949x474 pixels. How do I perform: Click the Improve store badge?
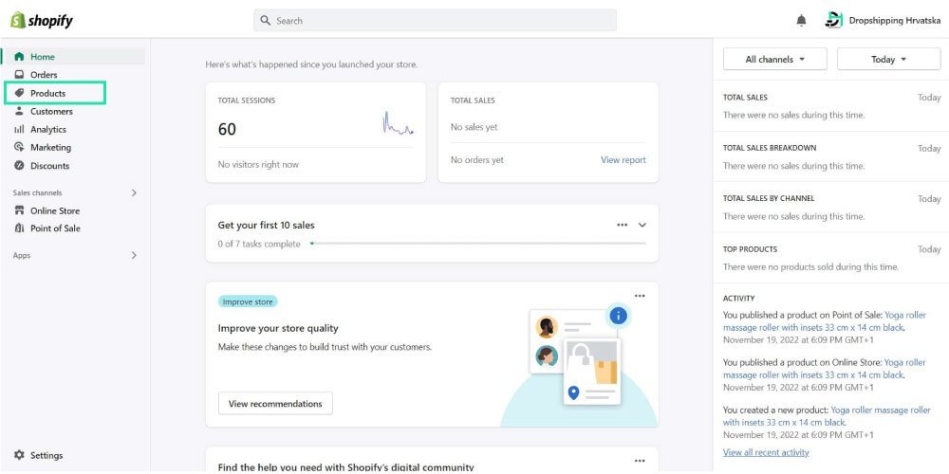248,301
